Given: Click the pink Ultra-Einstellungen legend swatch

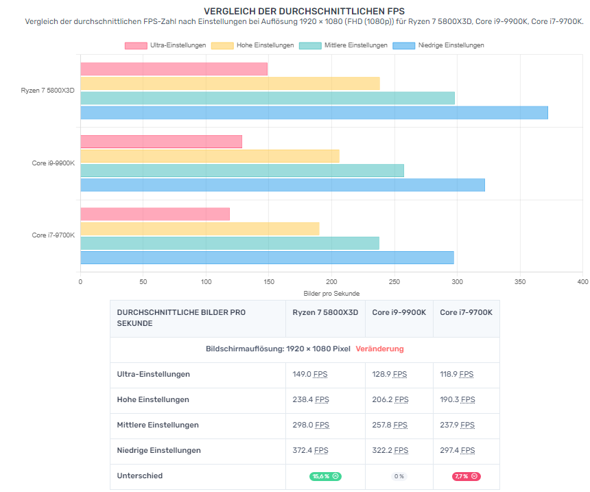Looking at the screenshot, I should 136,45.
